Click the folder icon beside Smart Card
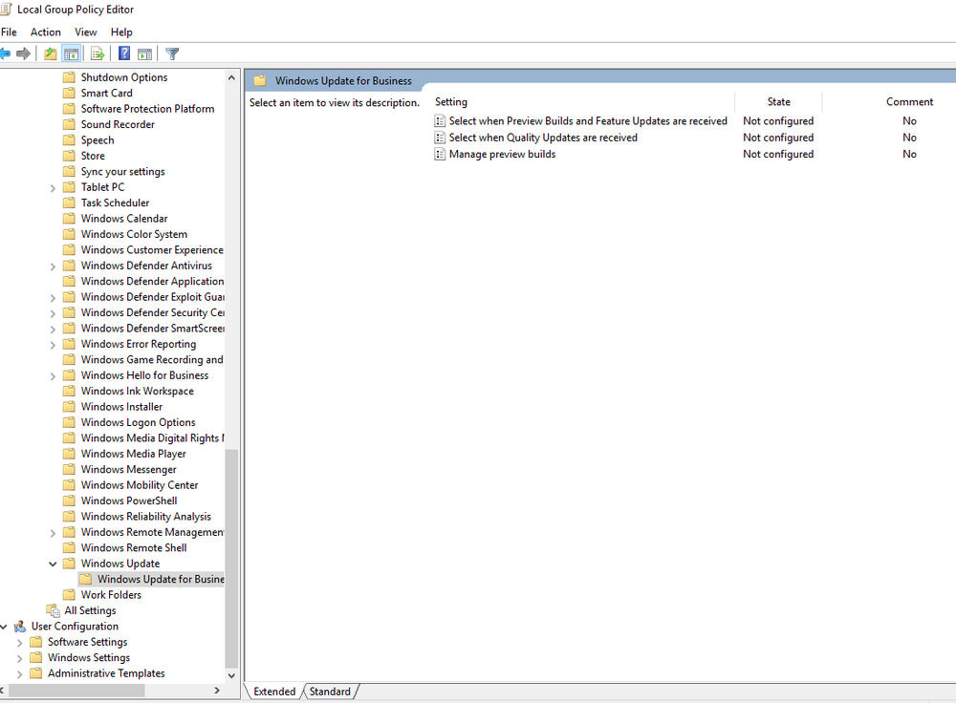This screenshot has width=956, height=703. tap(70, 94)
